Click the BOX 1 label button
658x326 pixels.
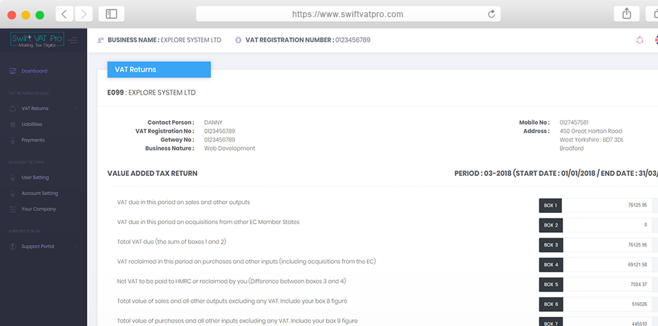(550, 205)
